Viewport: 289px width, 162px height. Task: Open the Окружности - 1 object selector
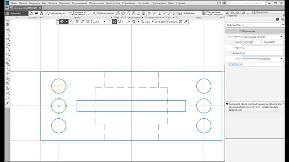pyautogui.click(x=255, y=25)
